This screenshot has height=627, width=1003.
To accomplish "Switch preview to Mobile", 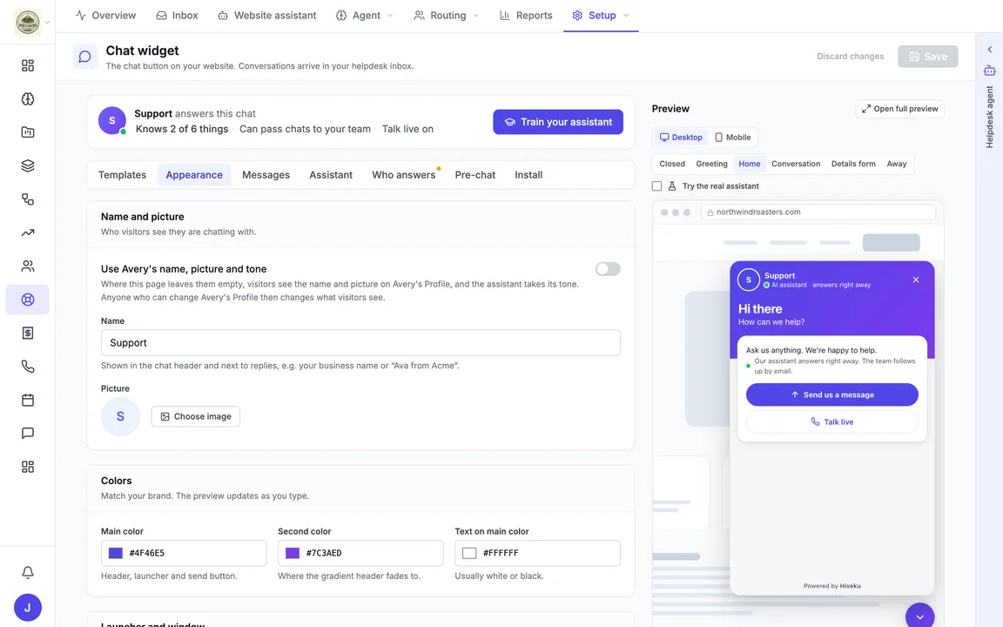I will tap(732, 137).
